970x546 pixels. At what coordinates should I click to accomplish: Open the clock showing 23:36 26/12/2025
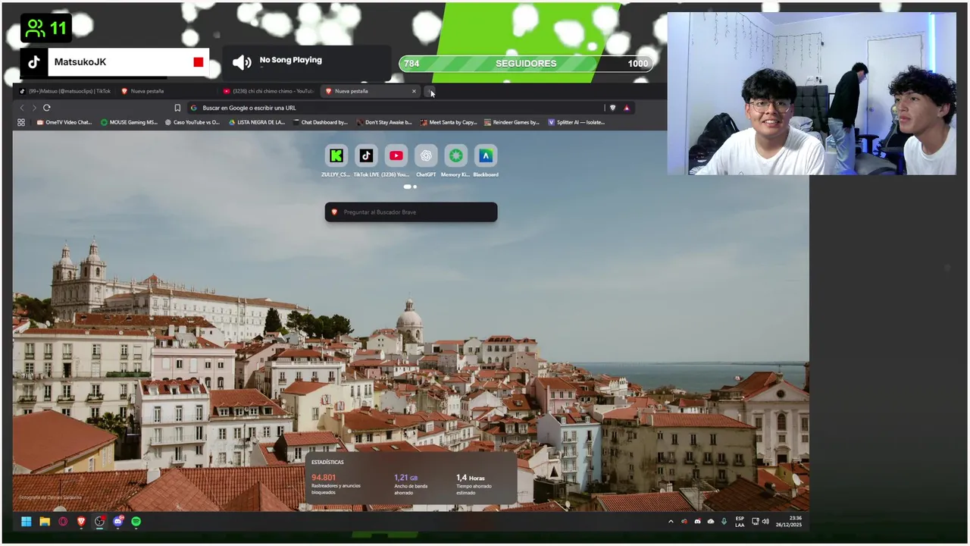[x=788, y=522]
